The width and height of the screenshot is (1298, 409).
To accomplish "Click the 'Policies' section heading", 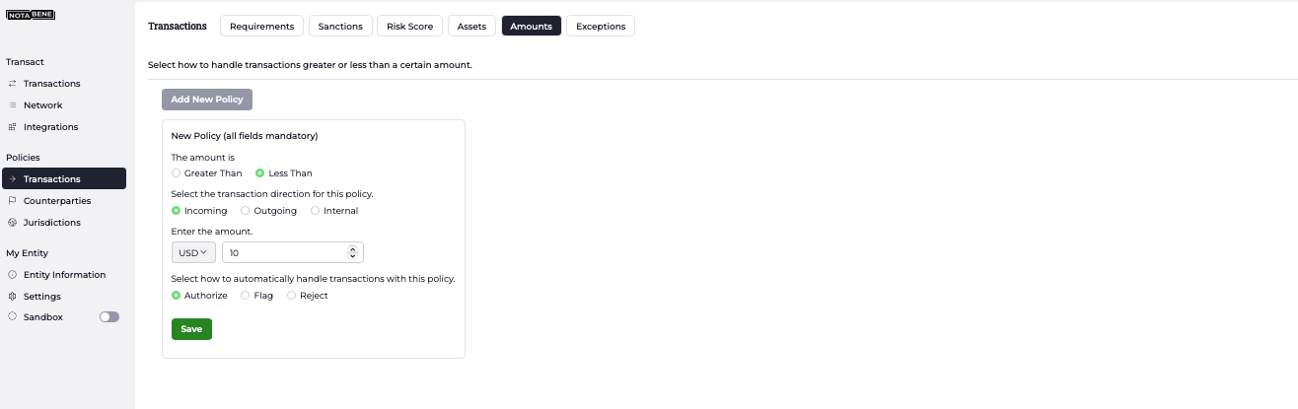I will pyautogui.click(x=23, y=158).
